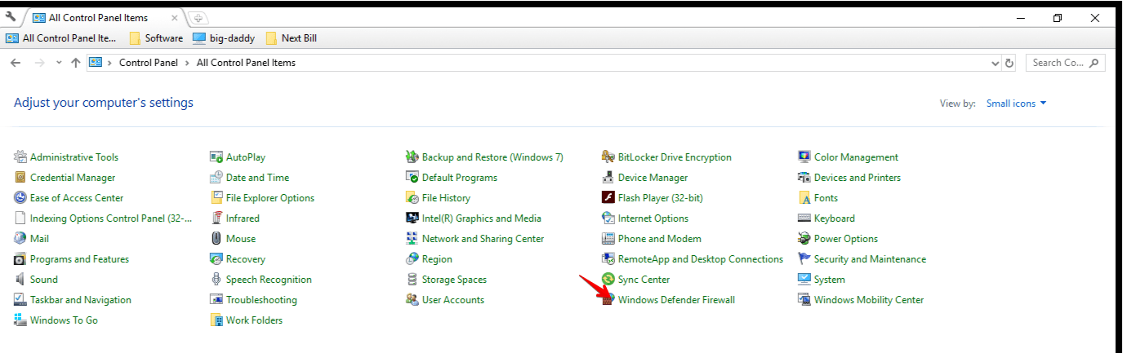Click the Internet Options icon

click(x=608, y=218)
